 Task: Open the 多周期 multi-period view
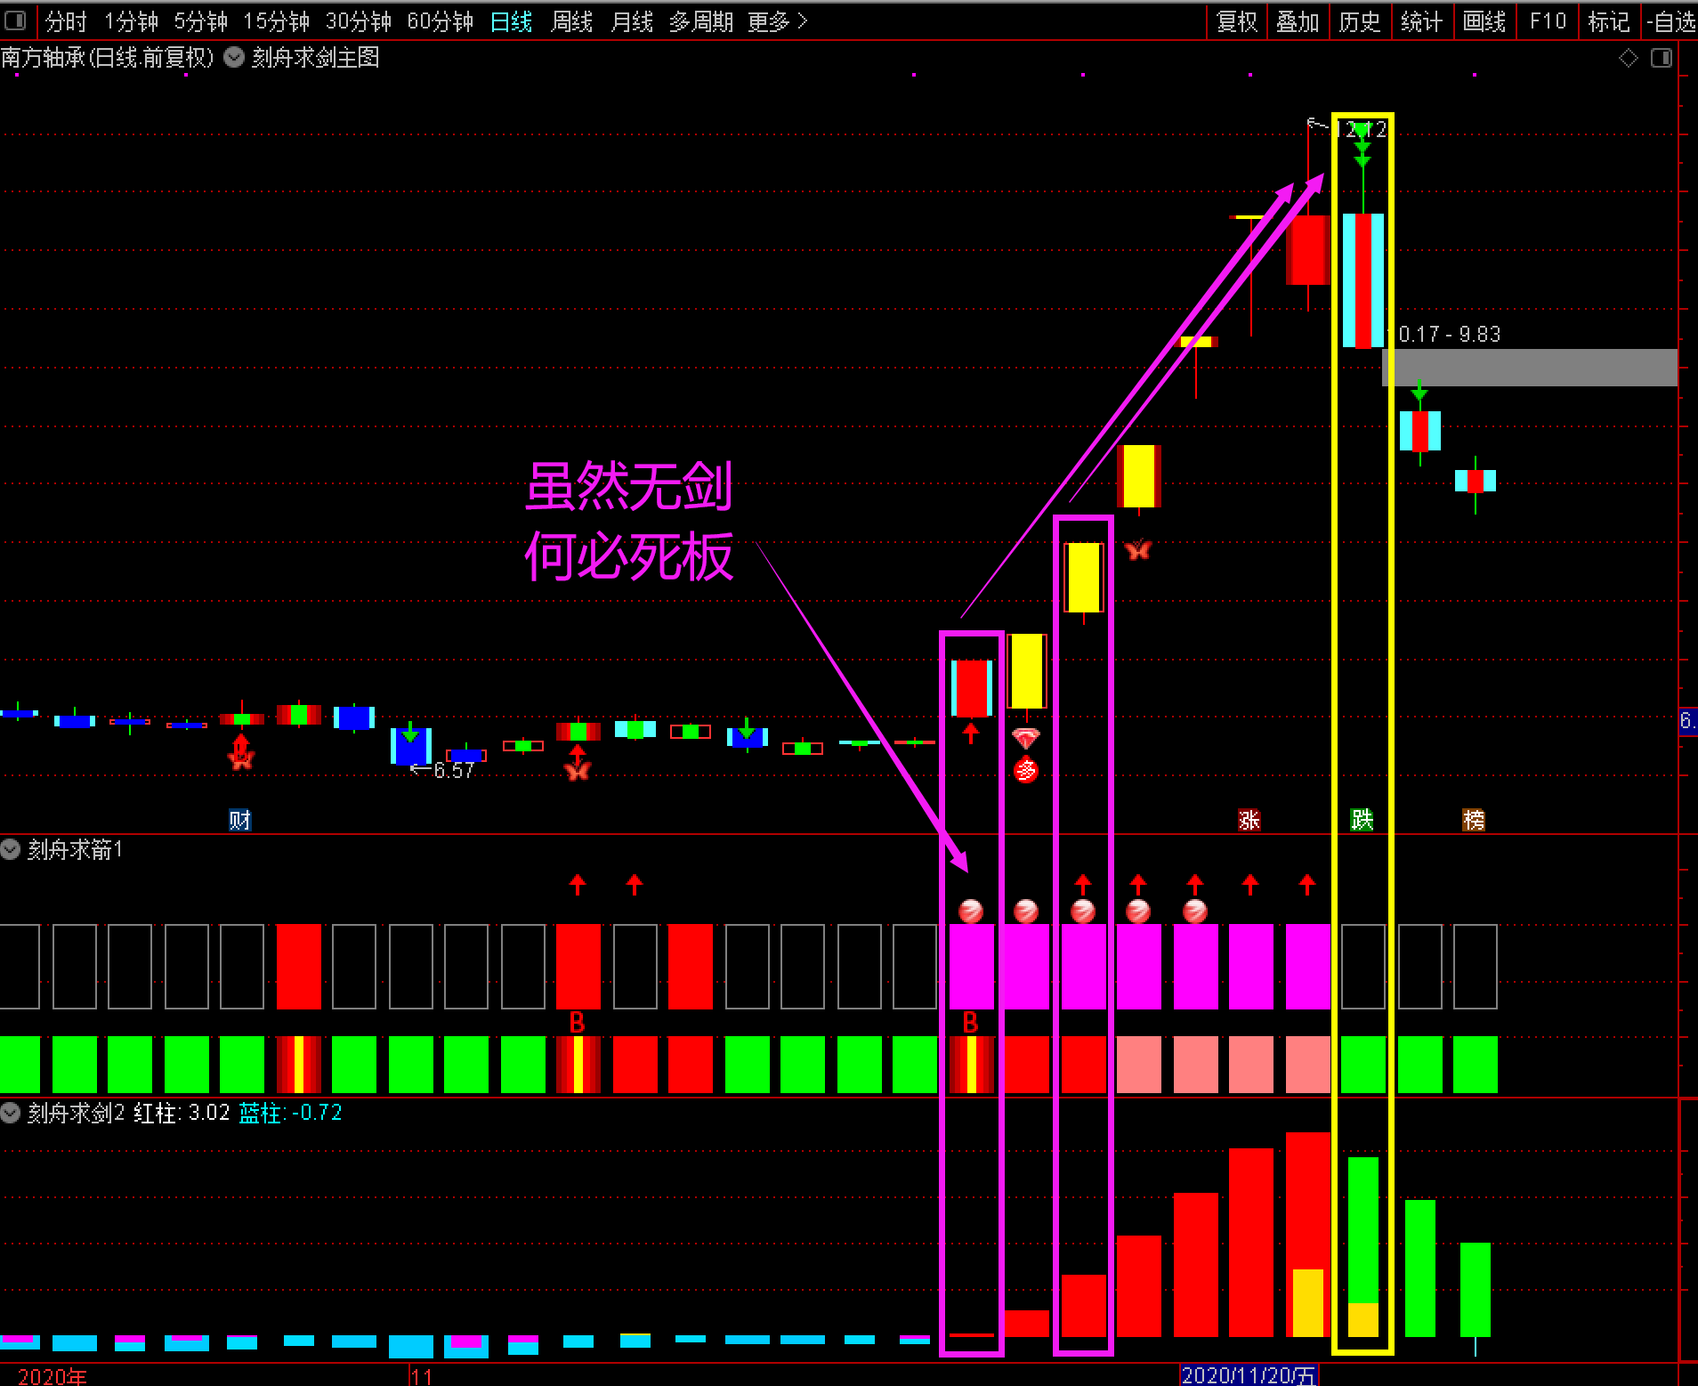701,20
